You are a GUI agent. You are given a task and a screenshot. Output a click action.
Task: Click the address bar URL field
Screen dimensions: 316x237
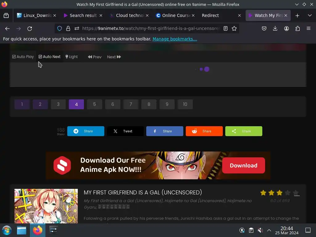click(151, 28)
